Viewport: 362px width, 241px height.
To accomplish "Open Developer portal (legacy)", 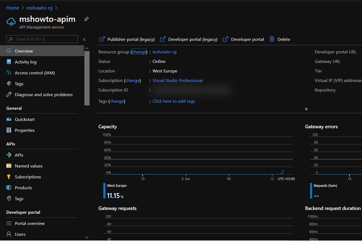I will (x=189, y=39).
